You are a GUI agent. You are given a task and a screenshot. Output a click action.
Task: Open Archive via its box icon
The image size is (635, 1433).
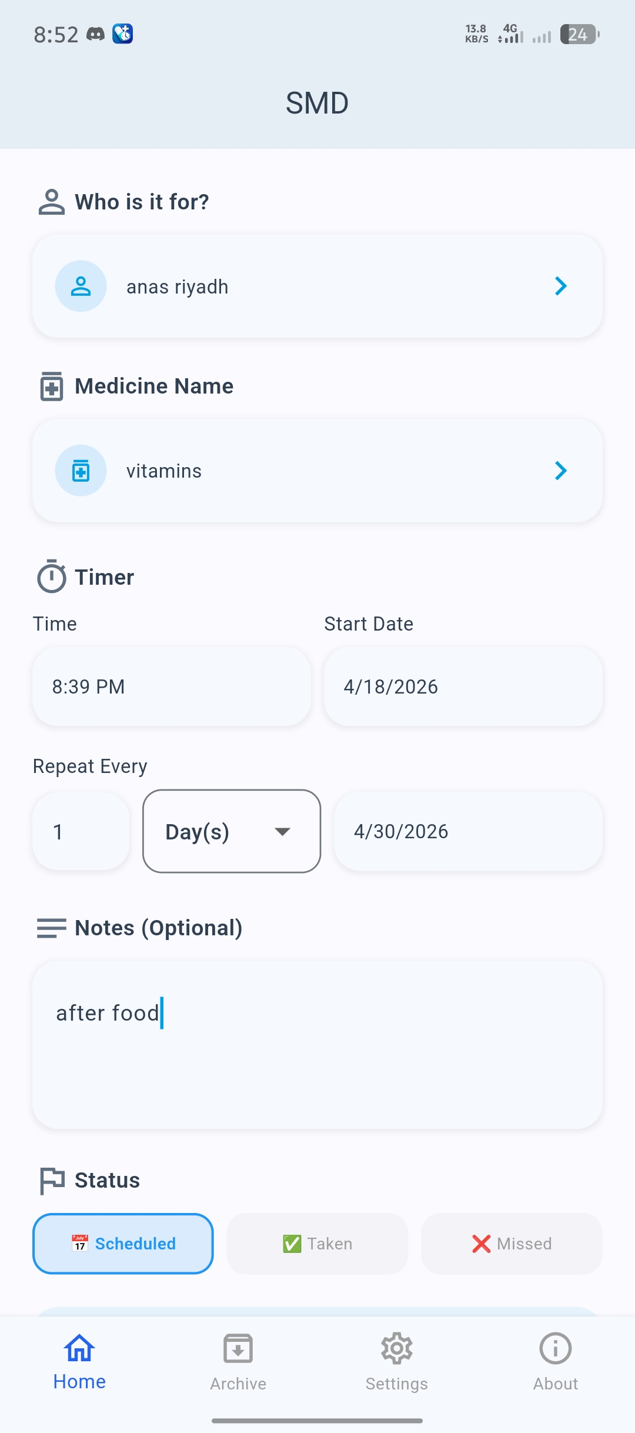pos(238,1348)
